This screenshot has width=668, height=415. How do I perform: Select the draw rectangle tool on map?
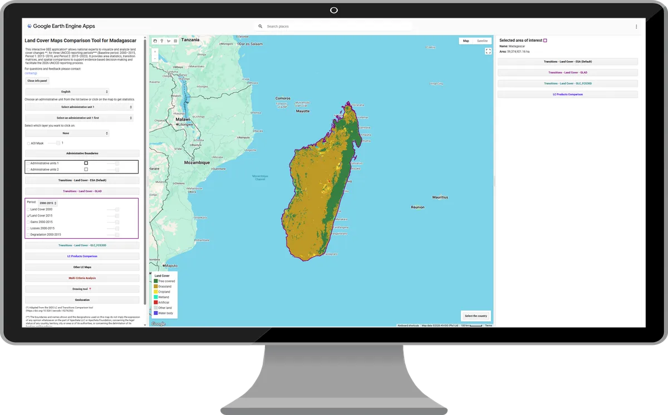pyautogui.click(x=175, y=41)
